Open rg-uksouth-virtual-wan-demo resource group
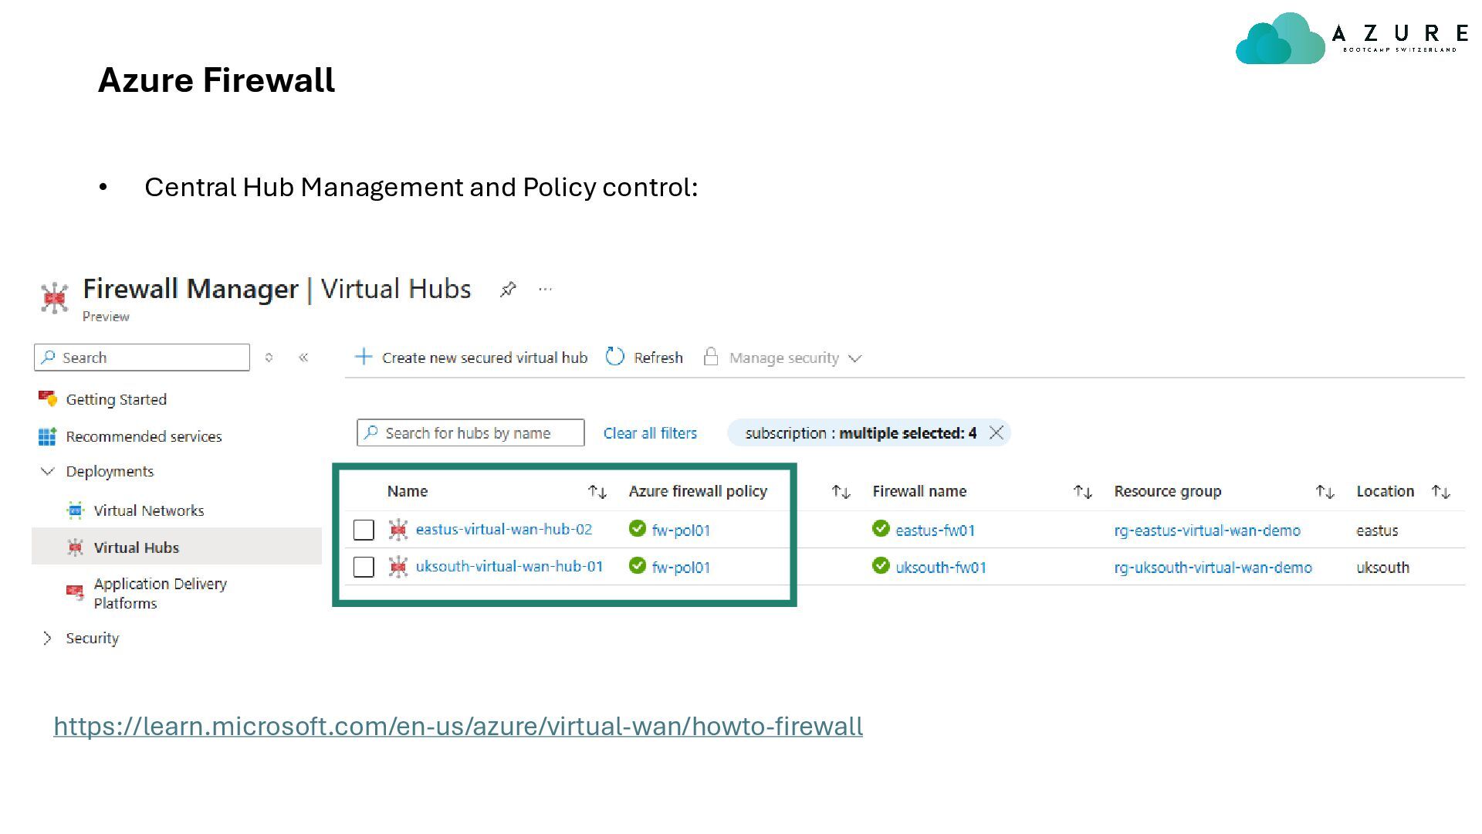The image size is (1482, 834). pyautogui.click(x=1213, y=568)
